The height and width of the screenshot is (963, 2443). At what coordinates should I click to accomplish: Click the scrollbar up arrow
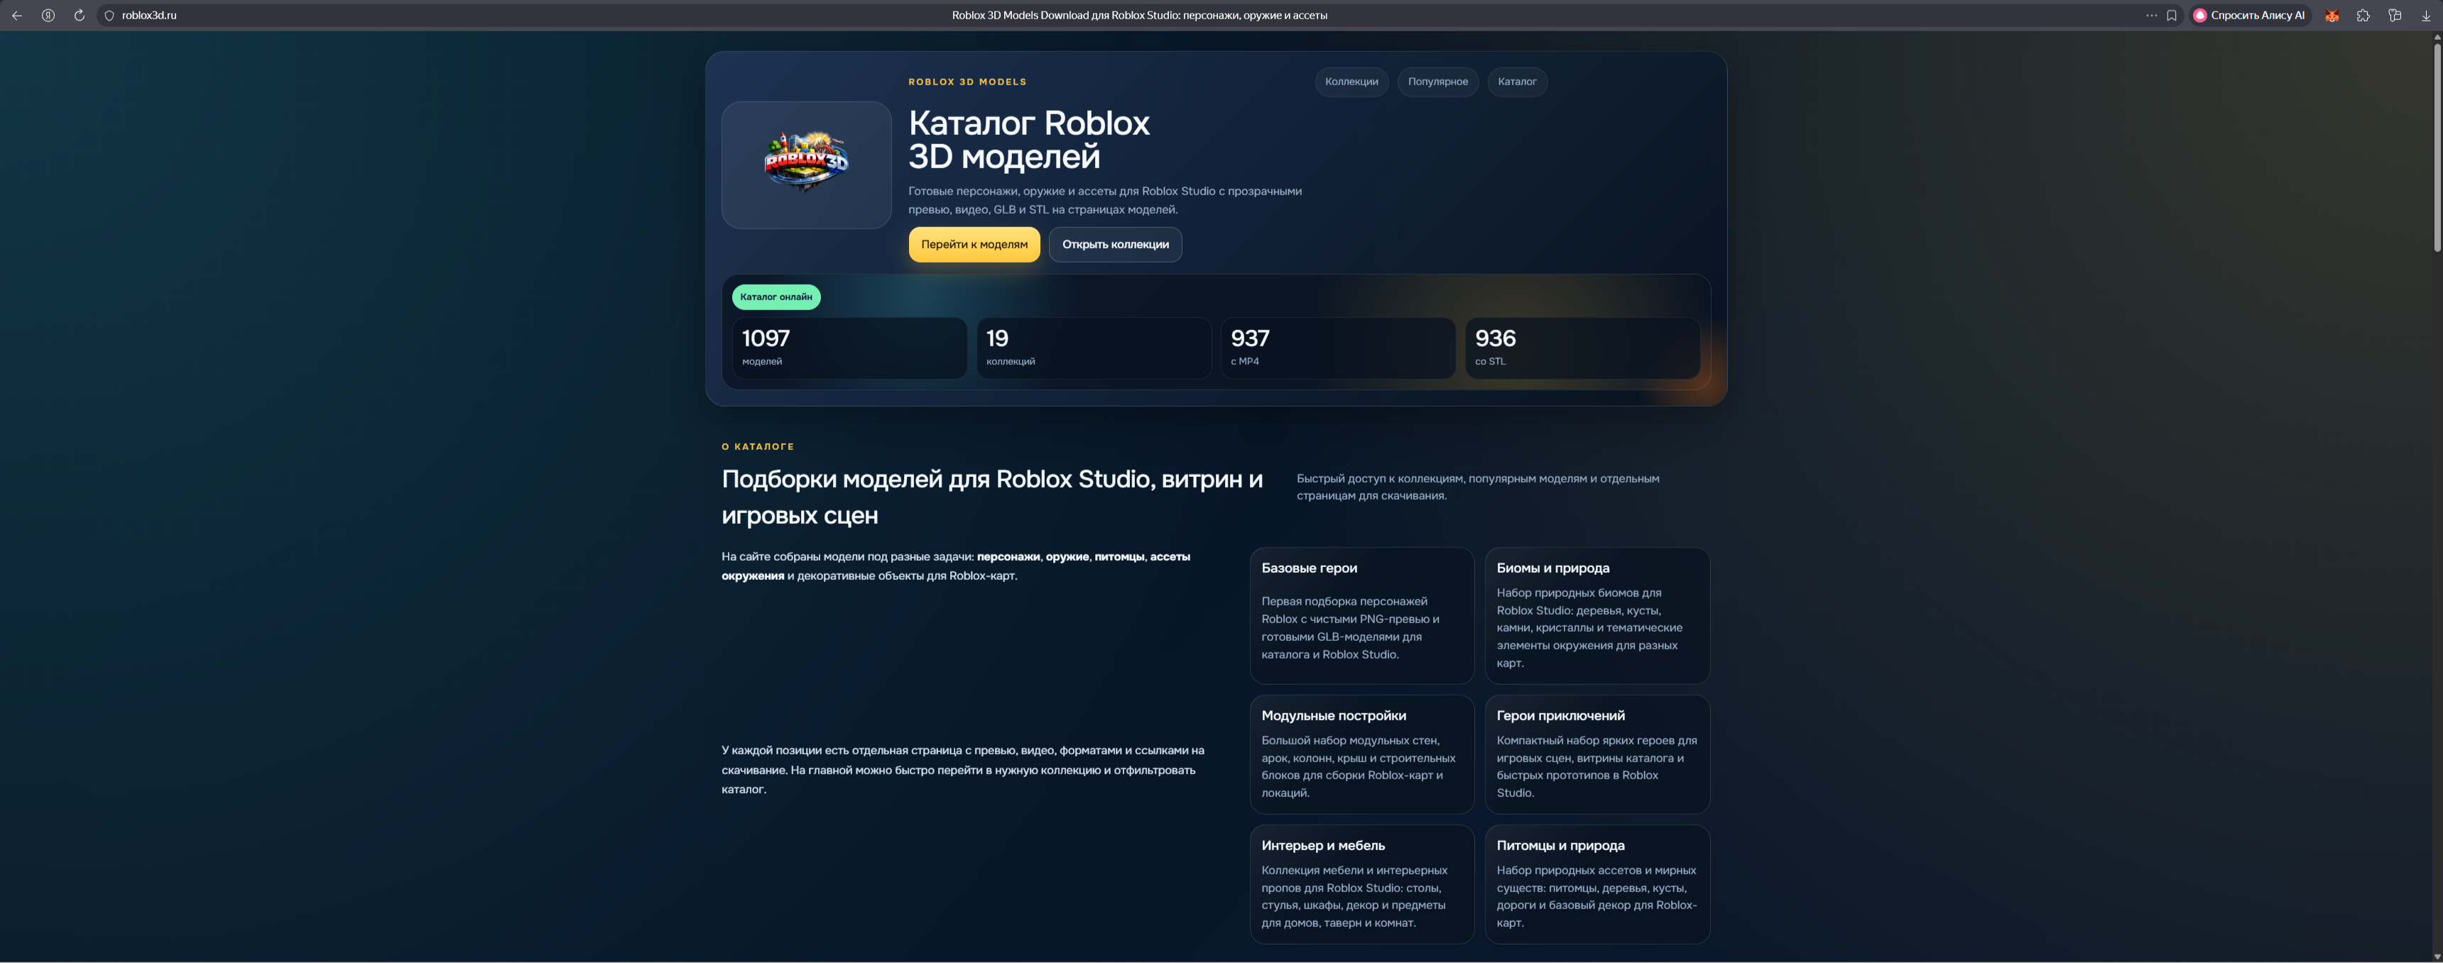[x=2437, y=37]
